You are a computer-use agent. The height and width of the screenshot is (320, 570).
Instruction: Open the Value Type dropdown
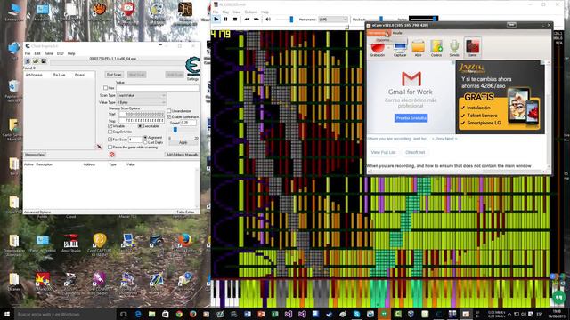141,103
